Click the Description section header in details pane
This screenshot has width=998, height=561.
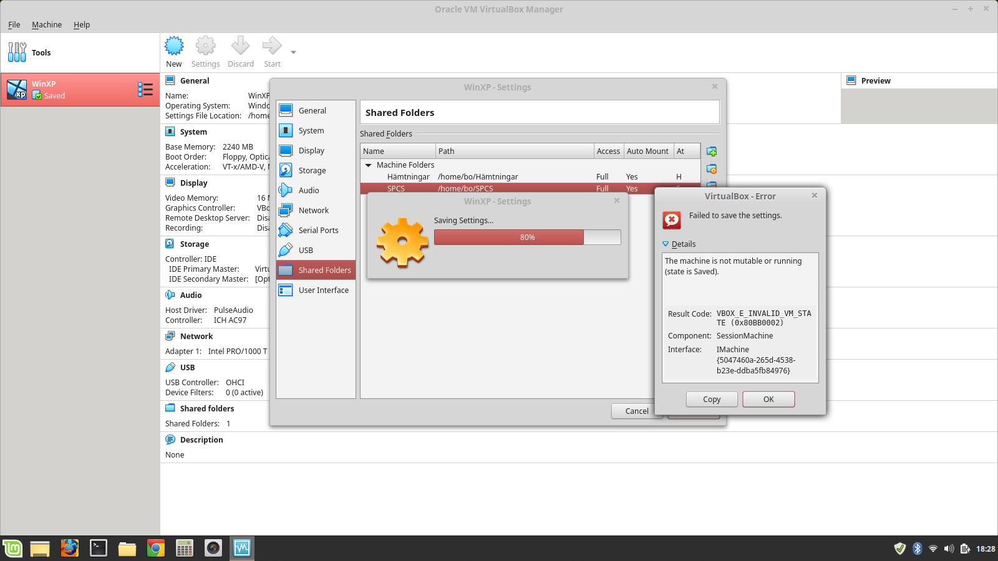201,440
